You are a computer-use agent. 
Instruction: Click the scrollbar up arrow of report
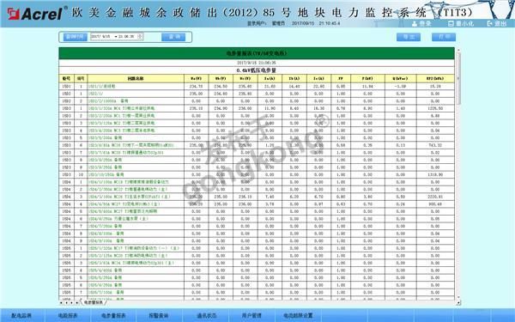[x=458, y=51]
